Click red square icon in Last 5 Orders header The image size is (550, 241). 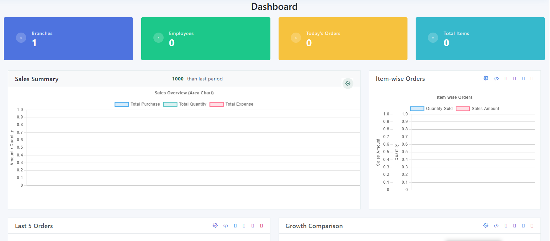[261, 226]
